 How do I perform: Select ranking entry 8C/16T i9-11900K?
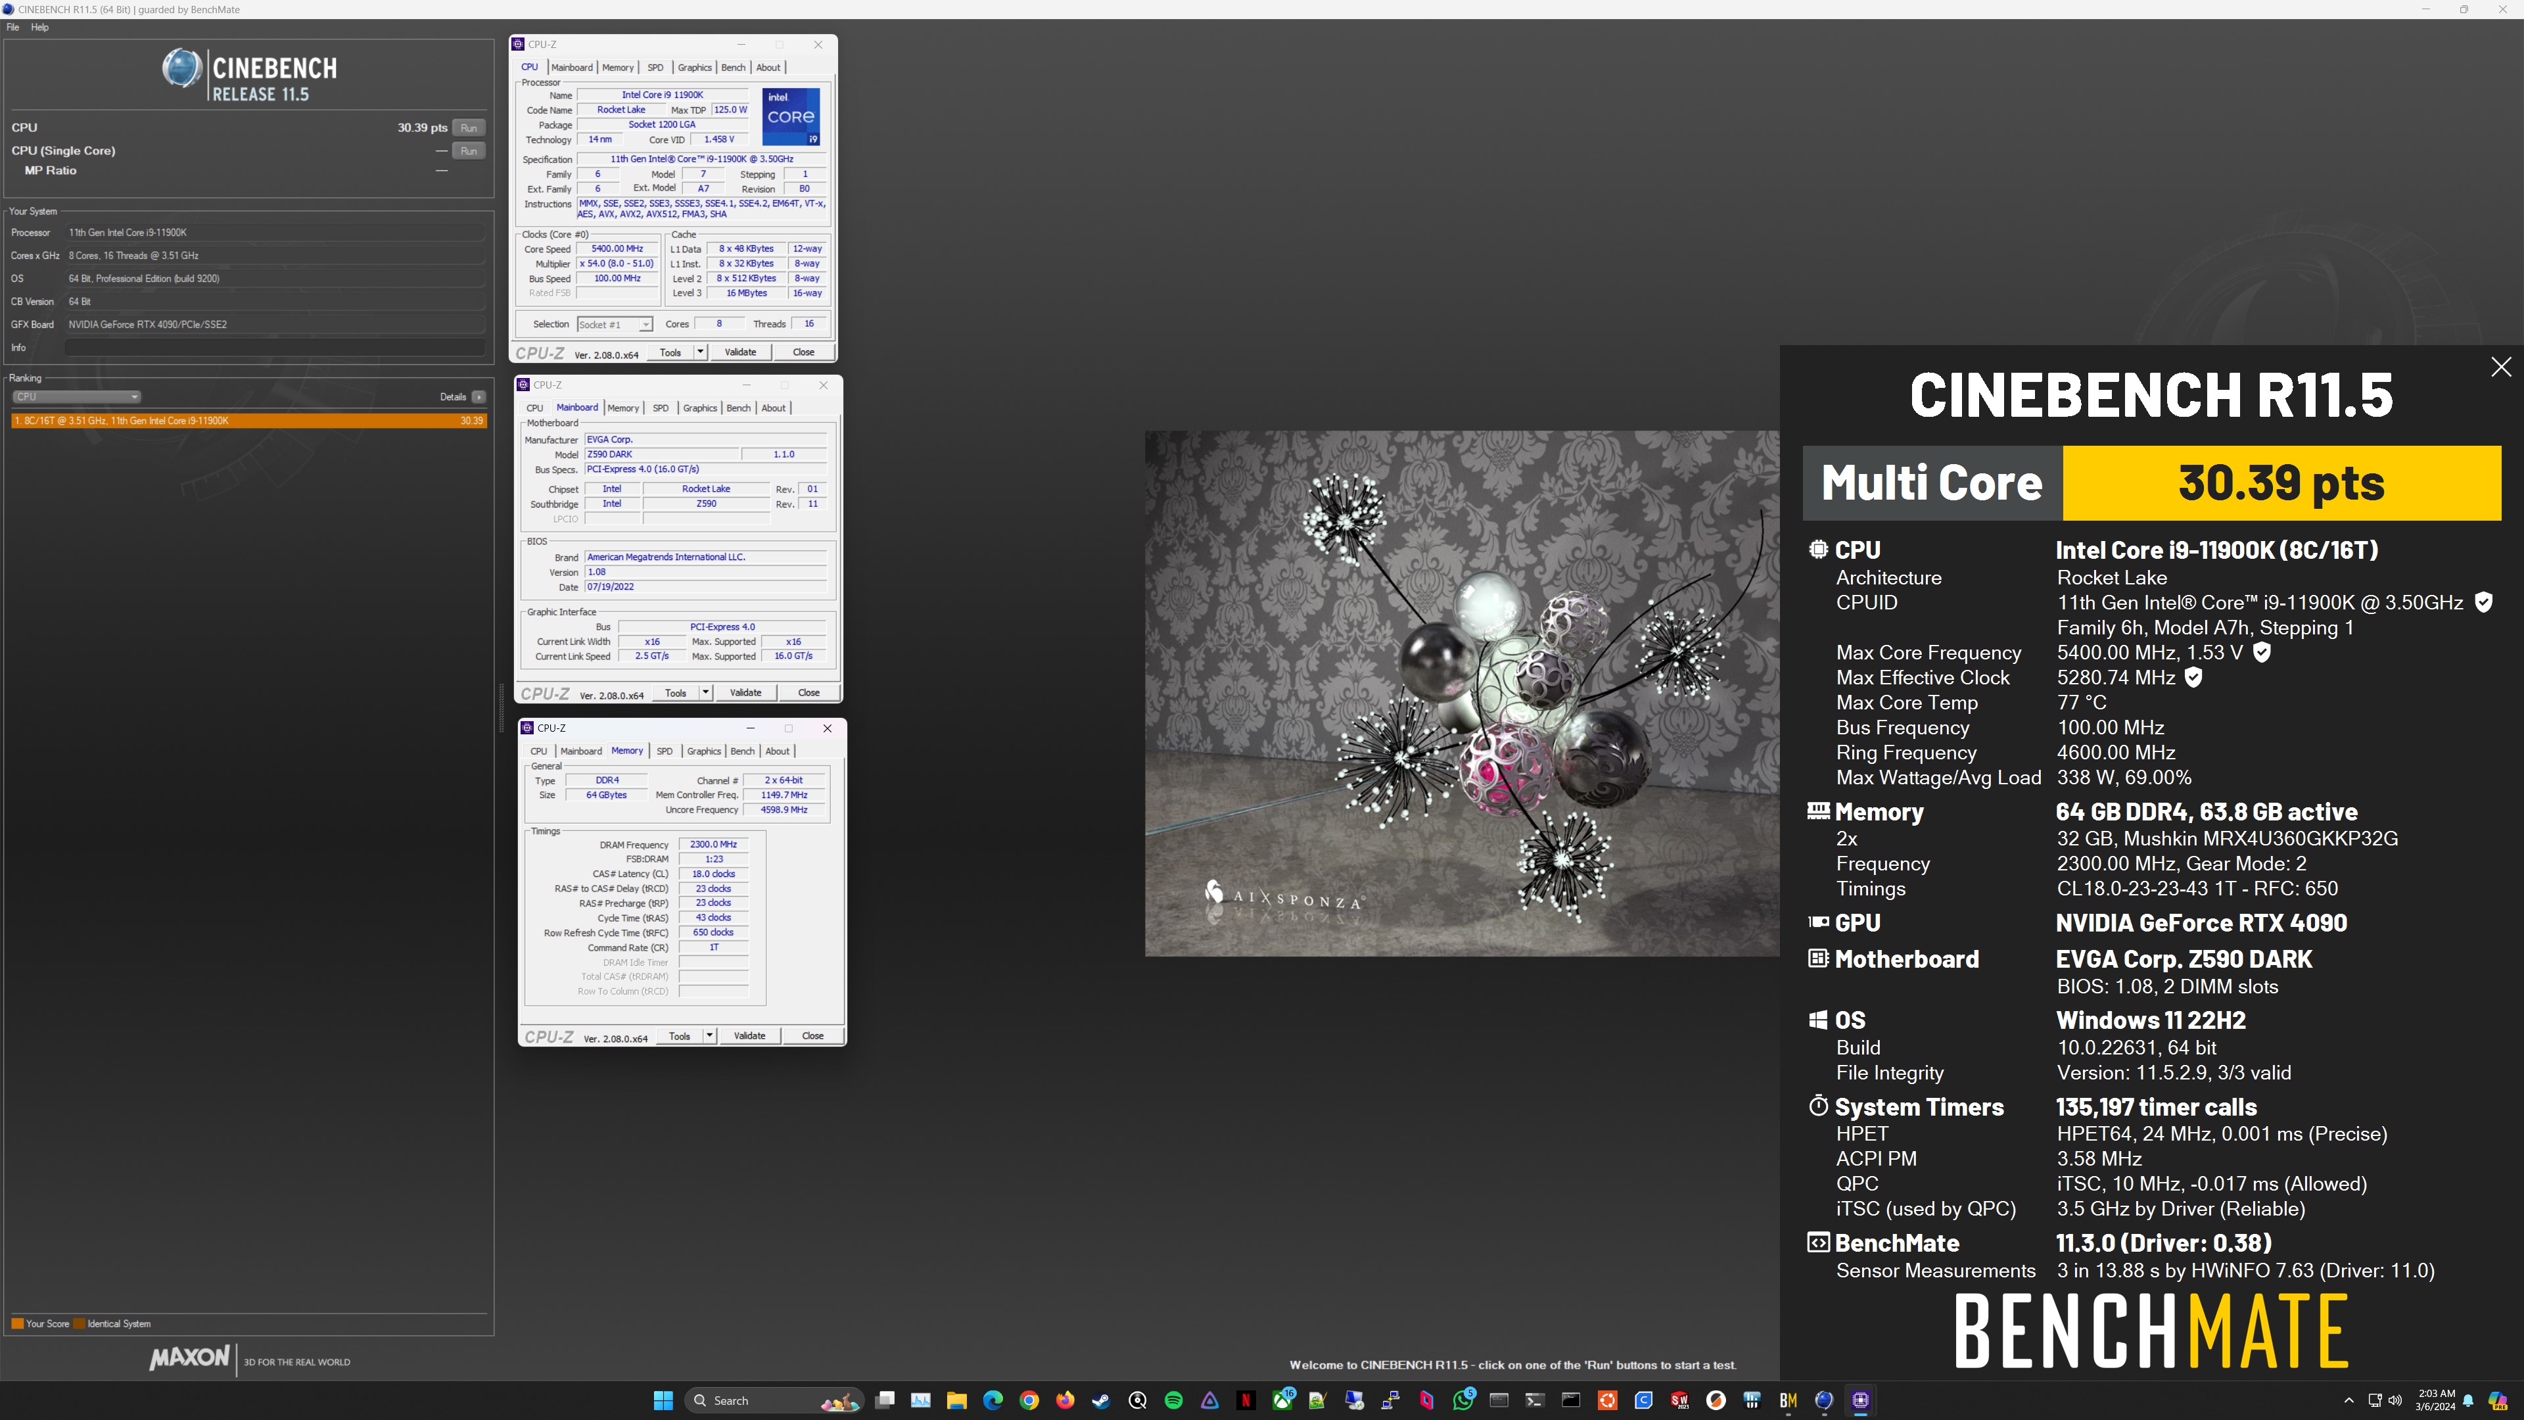pos(249,421)
